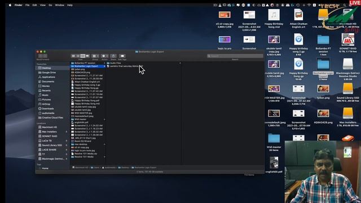The height and width of the screenshot is (203, 361).
Task: Expand the BoSambo PT session folder arrow
Action: click(104, 63)
